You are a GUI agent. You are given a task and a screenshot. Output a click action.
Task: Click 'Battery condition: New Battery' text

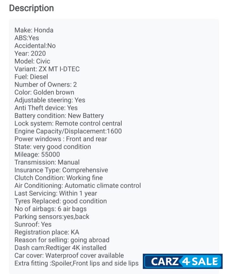(x=59, y=116)
